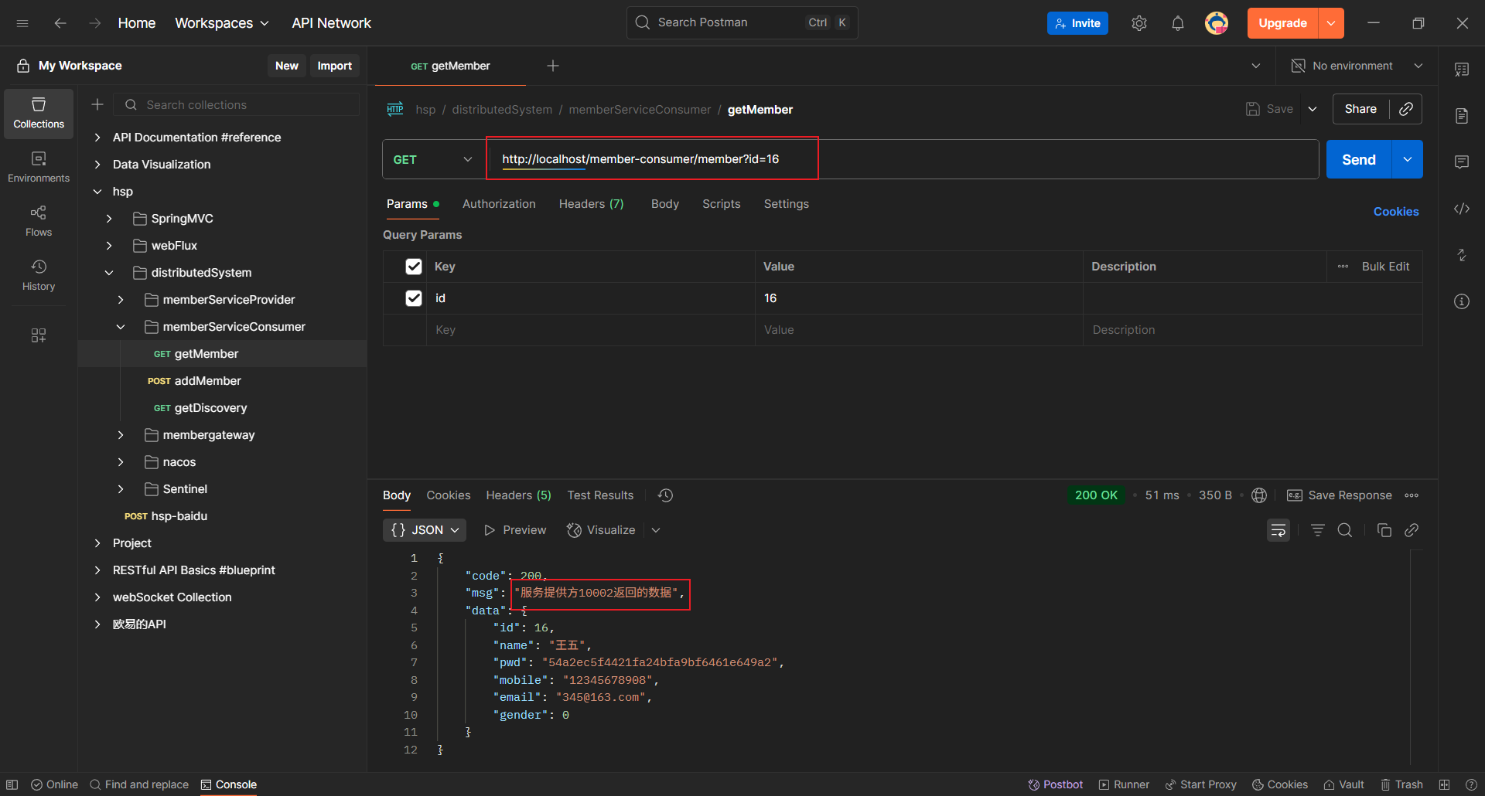Image resolution: width=1485 pixels, height=796 pixels.
Task: Search within the response body
Action: (1345, 530)
